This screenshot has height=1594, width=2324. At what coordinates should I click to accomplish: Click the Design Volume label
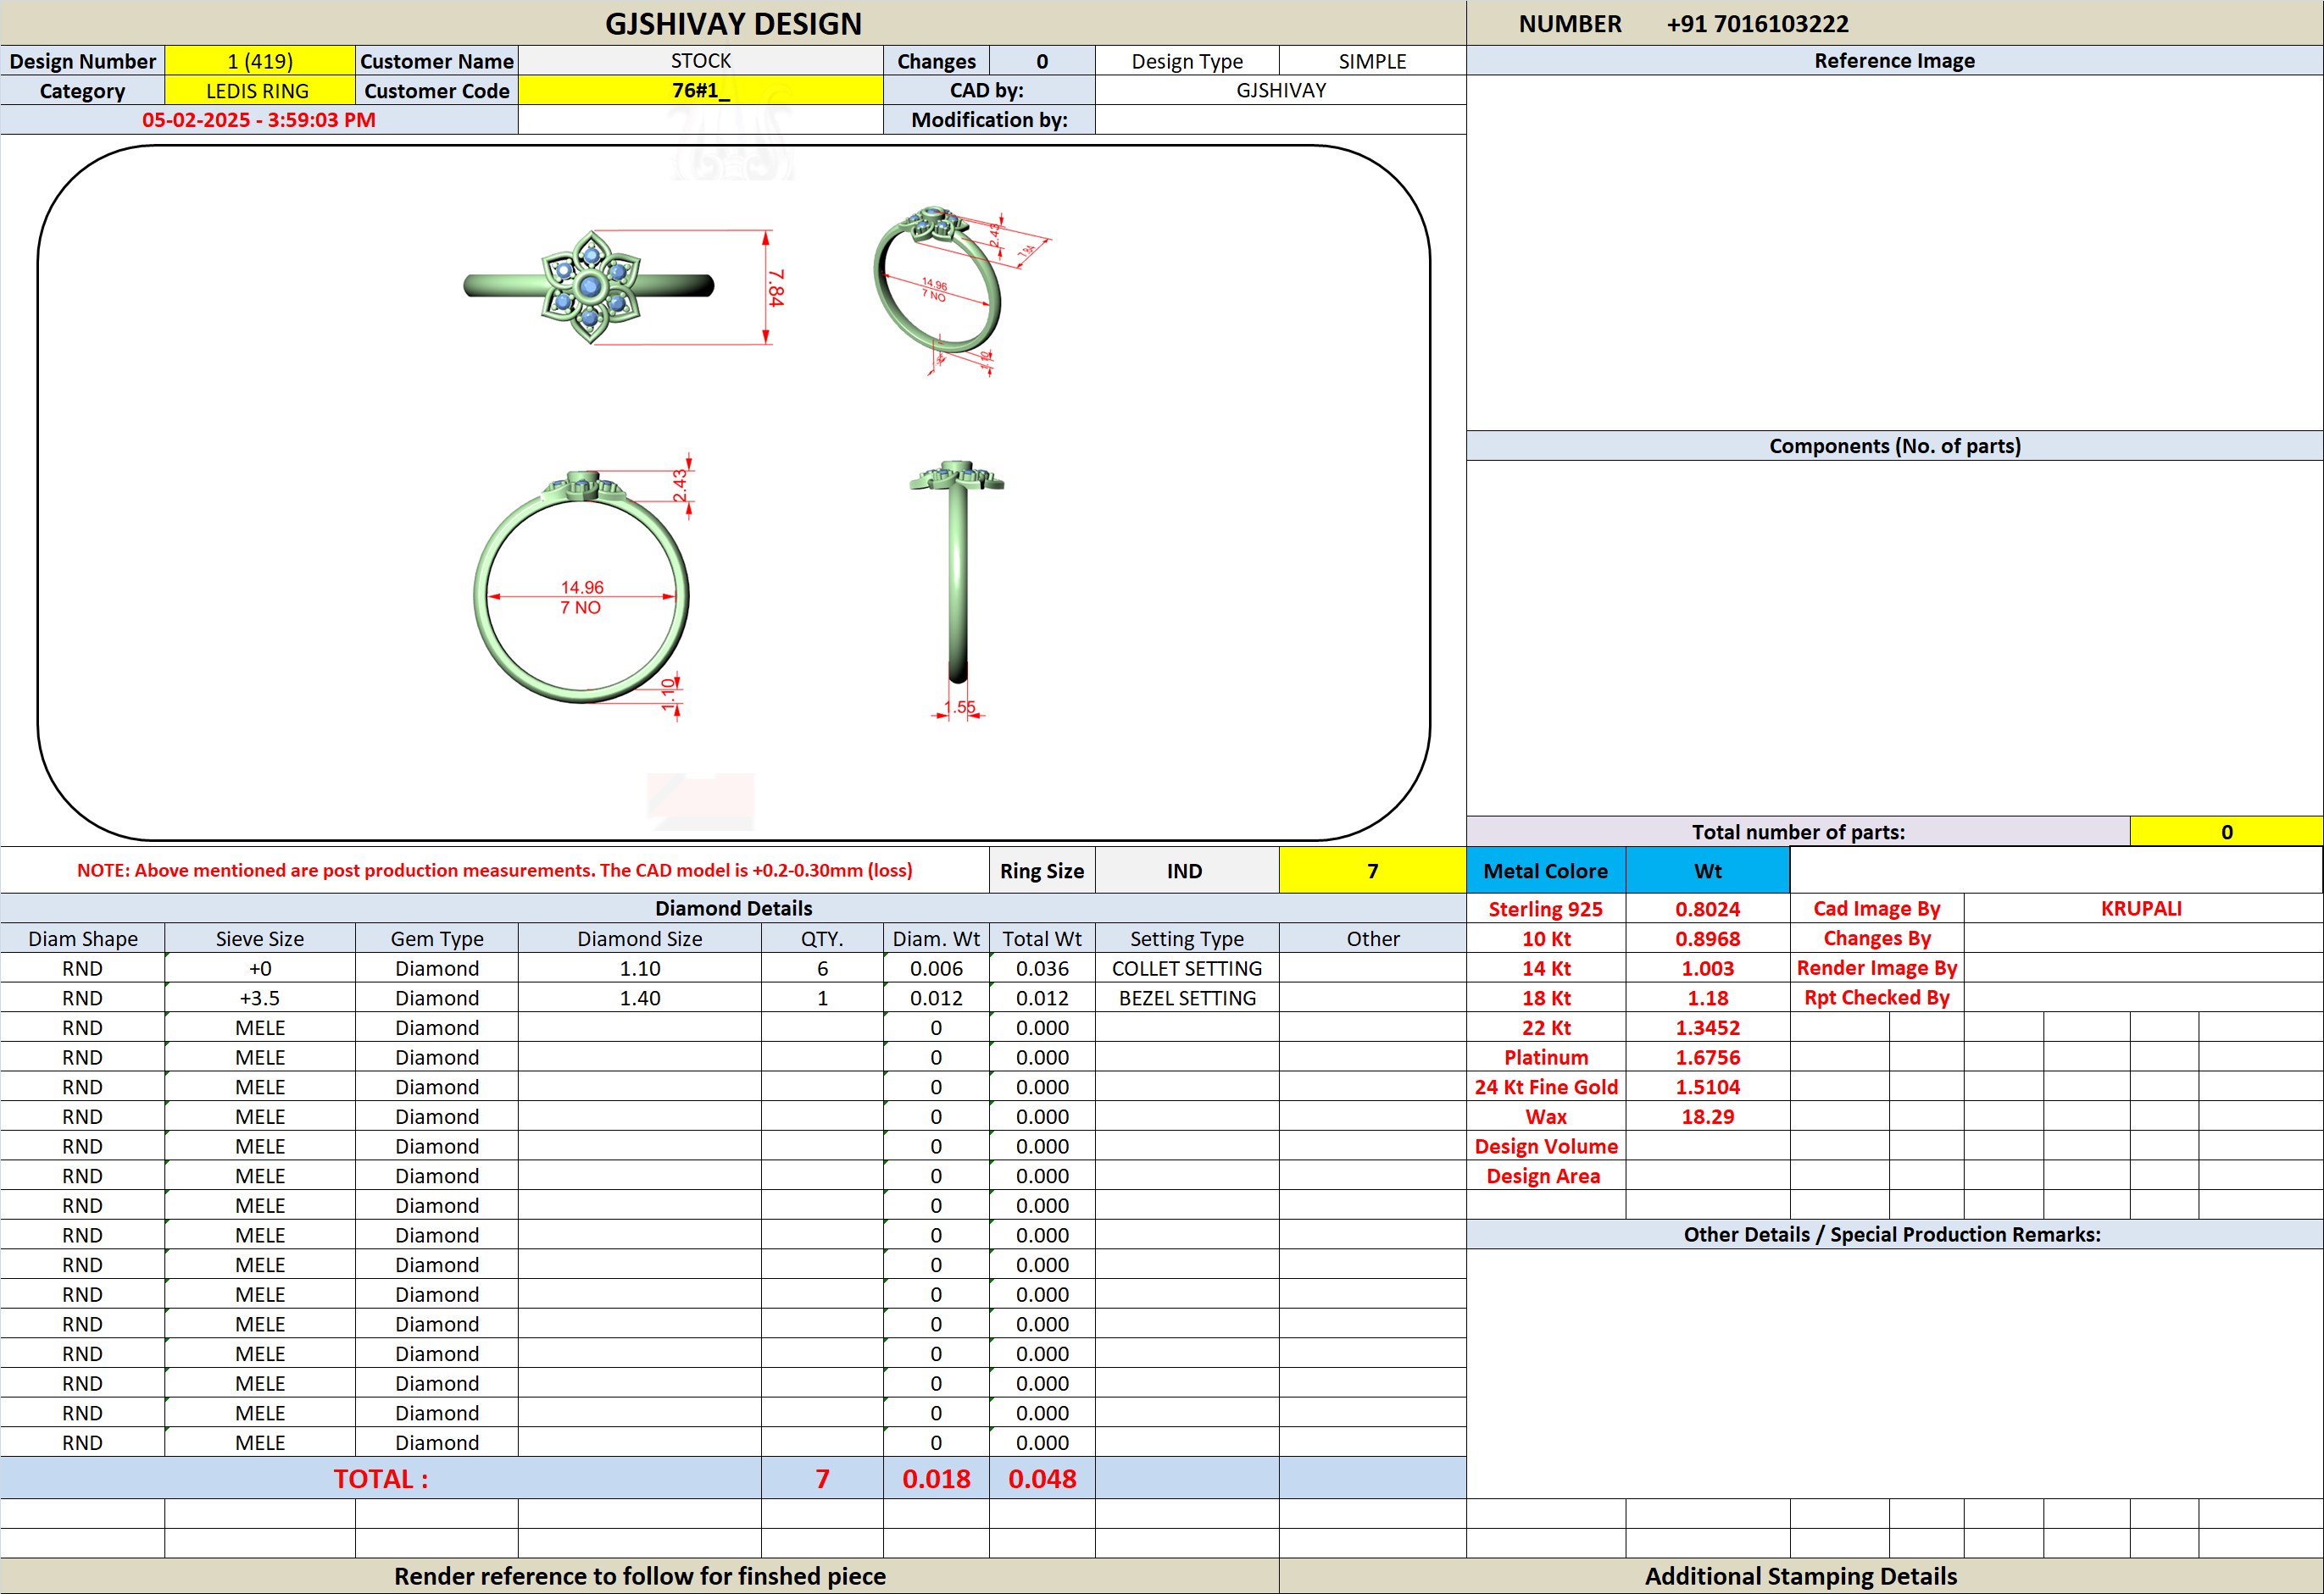pyautogui.click(x=1546, y=1146)
